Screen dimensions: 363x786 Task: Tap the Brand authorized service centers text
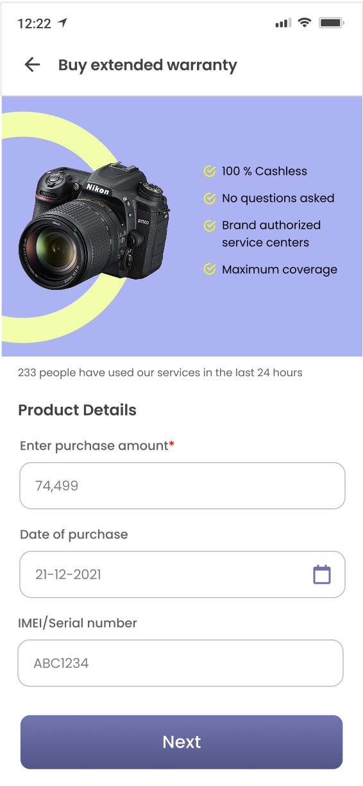271,234
